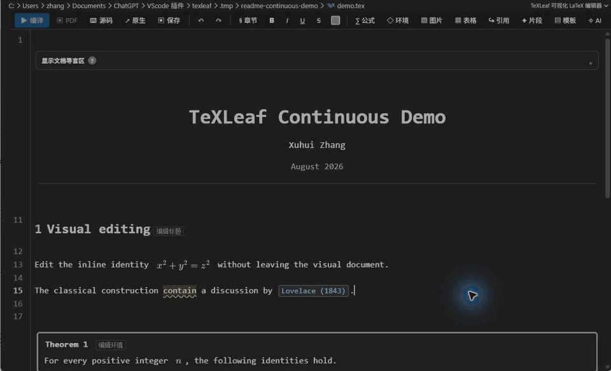Insert a 表格 table
This screenshot has height=371, width=611.
click(x=466, y=20)
